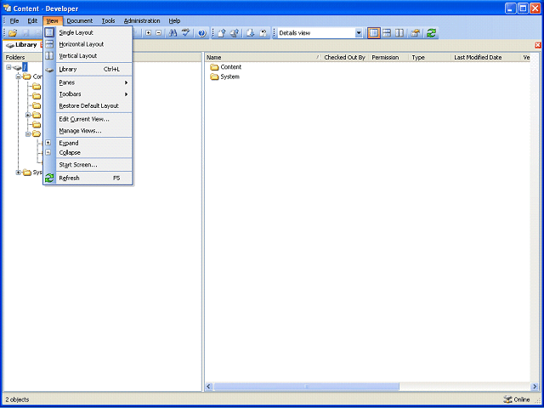The width and height of the screenshot is (544, 408).
Task: Click the Vertical Layout icon in View menu
Action: point(49,55)
